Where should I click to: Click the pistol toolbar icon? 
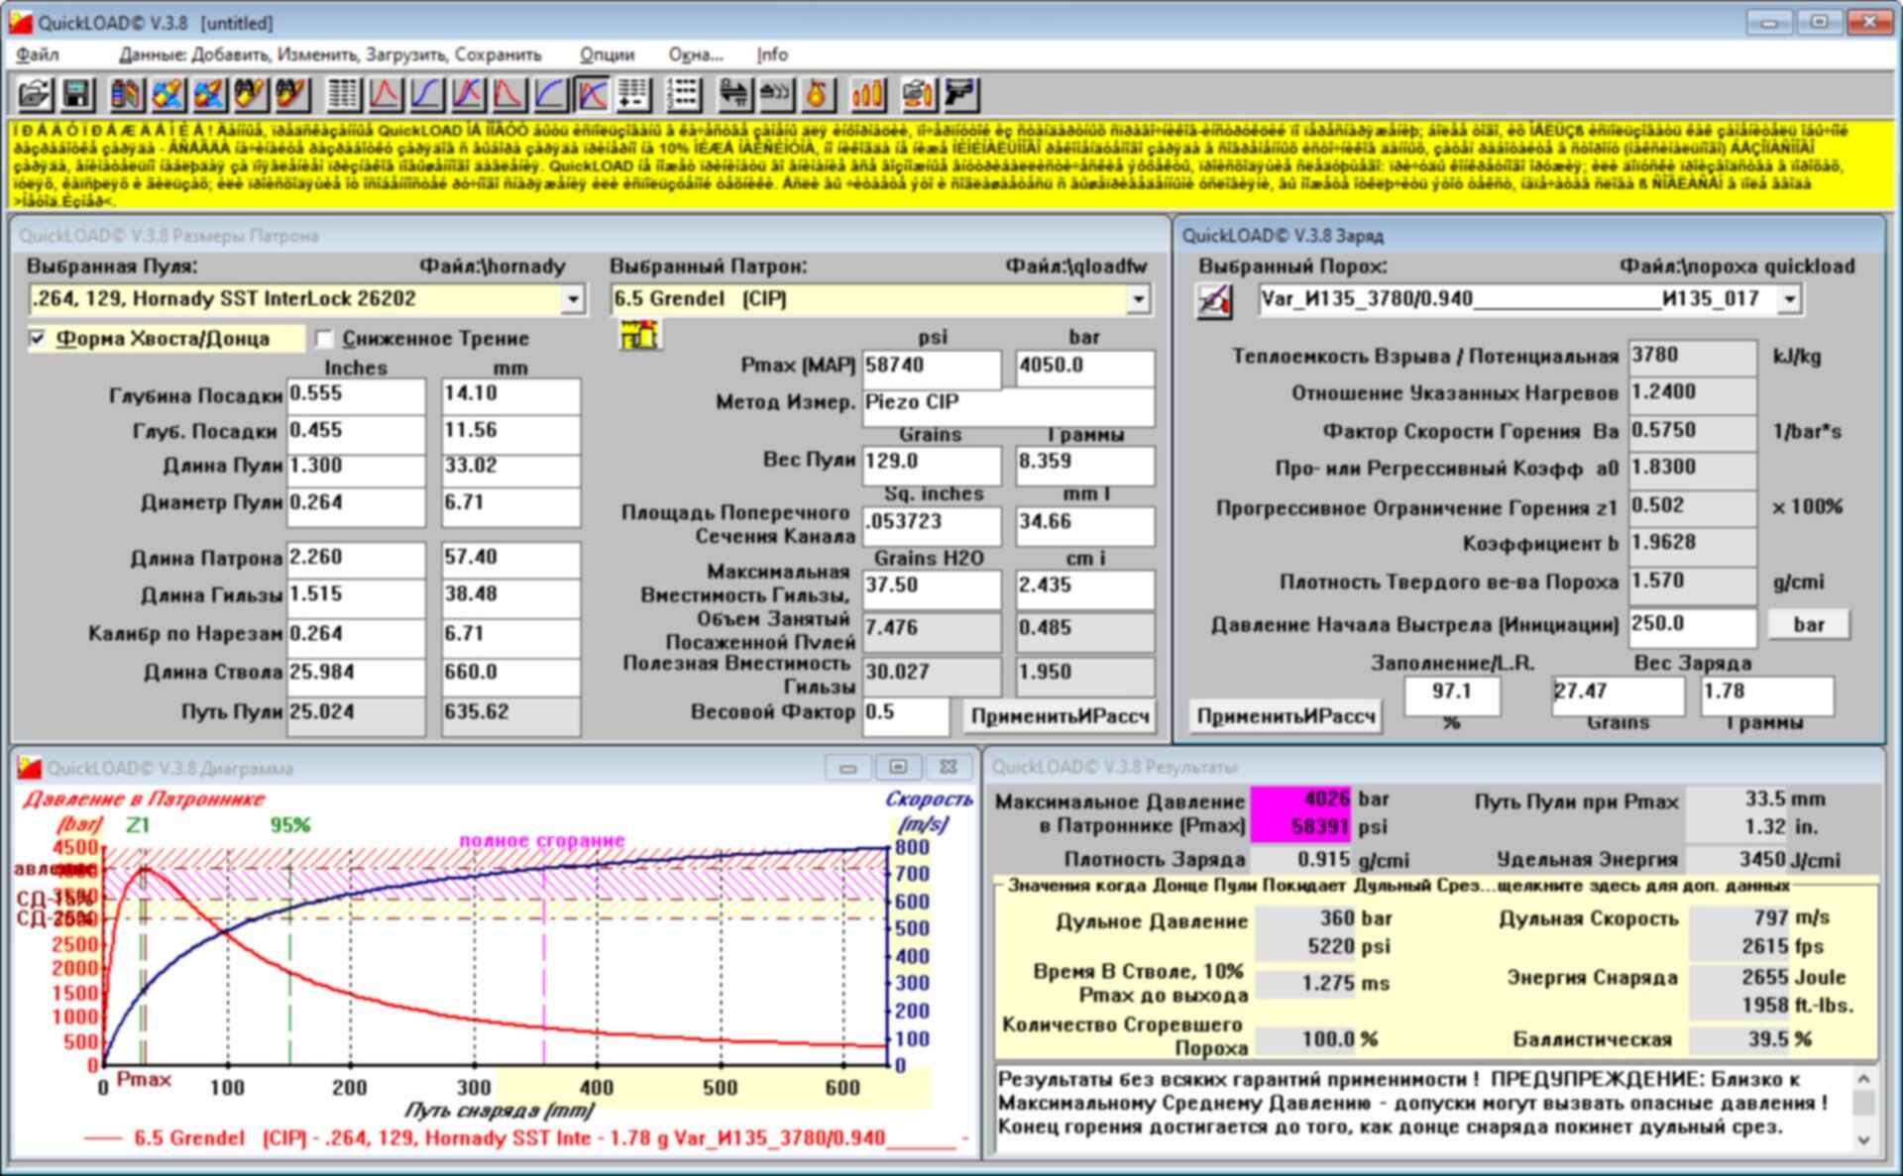click(960, 94)
